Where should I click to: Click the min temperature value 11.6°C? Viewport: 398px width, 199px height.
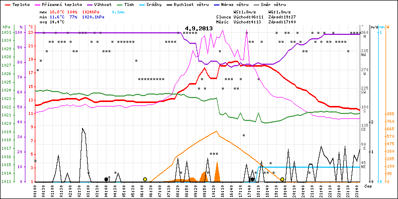click(57, 17)
